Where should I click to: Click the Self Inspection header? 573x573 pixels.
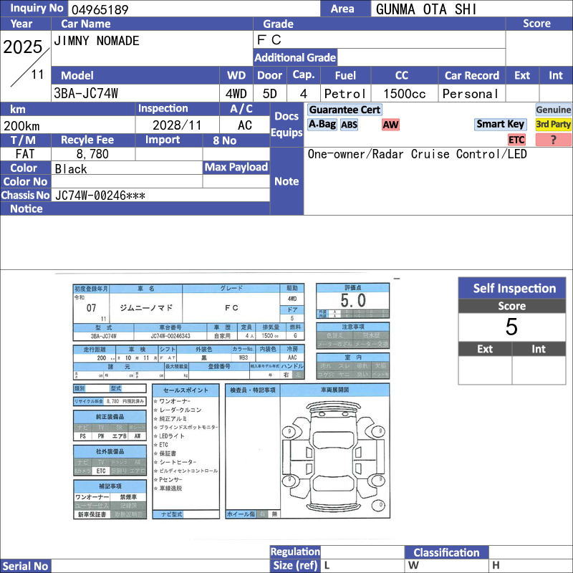pos(512,289)
